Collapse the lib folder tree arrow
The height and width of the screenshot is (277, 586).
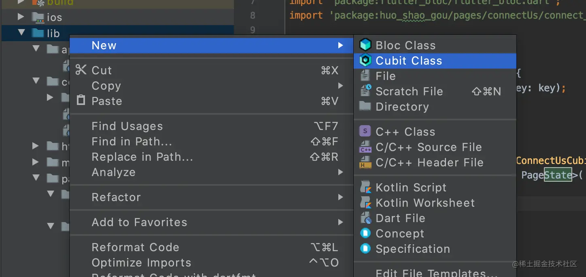click(21, 33)
